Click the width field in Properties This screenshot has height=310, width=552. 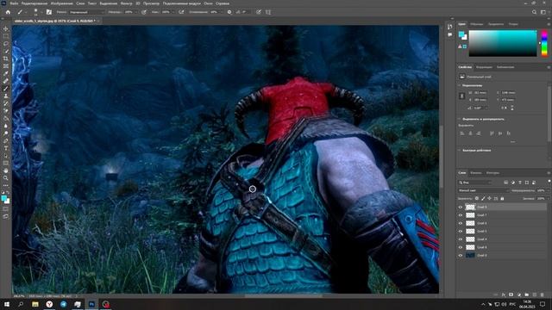click(480, 92)
